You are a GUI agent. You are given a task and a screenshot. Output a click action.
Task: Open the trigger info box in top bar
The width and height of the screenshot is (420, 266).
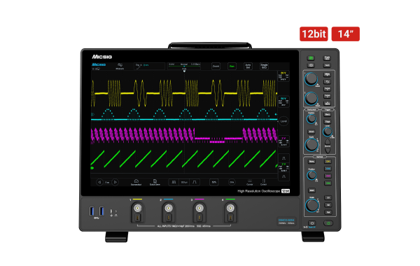tap(150, 66)
